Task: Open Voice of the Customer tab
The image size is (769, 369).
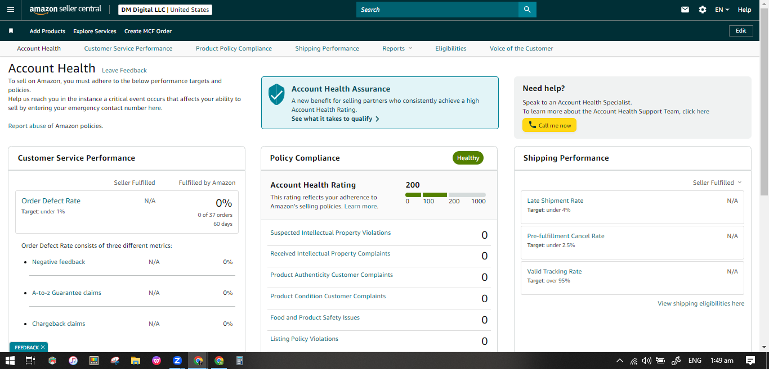Action: point(521,48)
